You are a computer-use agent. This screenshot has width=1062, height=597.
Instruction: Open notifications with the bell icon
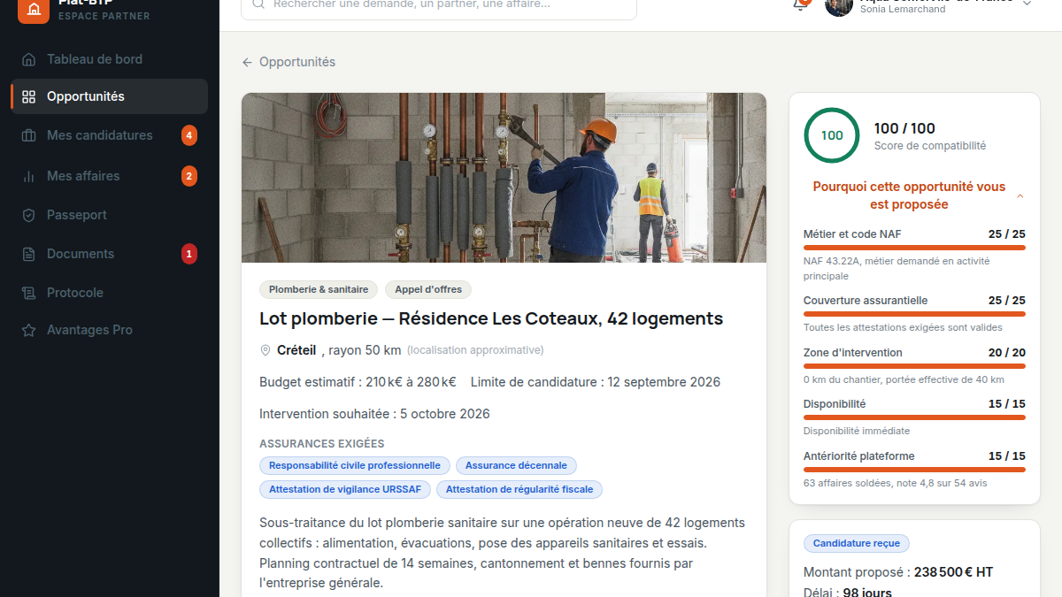[x=800, y=4]
